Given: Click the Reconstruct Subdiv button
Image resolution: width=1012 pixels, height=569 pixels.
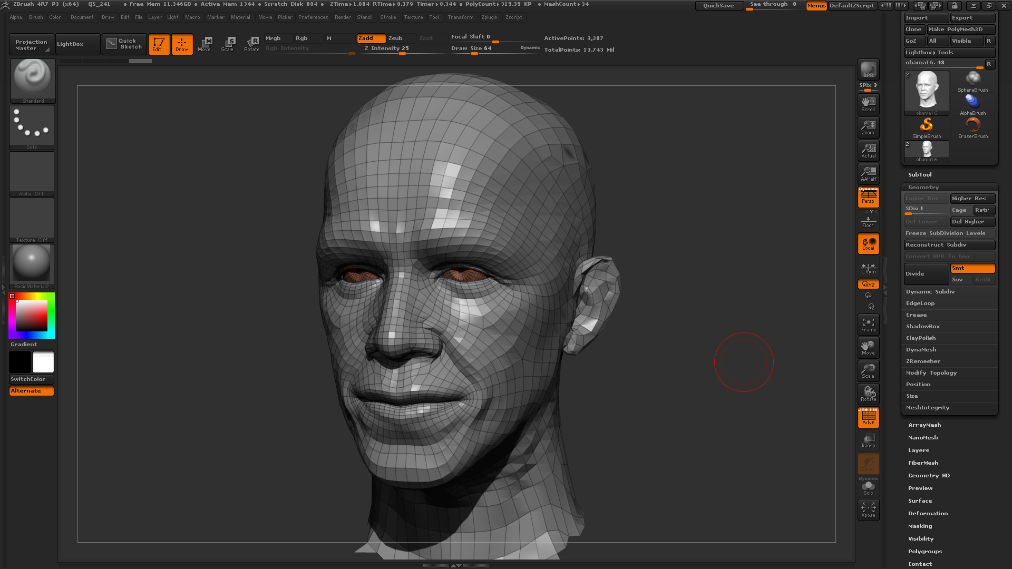Looking at the screenshot, I should 949,245.
